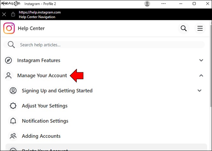Expand Signing Up and Getting Started chevron
The image size is (212, 151).
199,90
